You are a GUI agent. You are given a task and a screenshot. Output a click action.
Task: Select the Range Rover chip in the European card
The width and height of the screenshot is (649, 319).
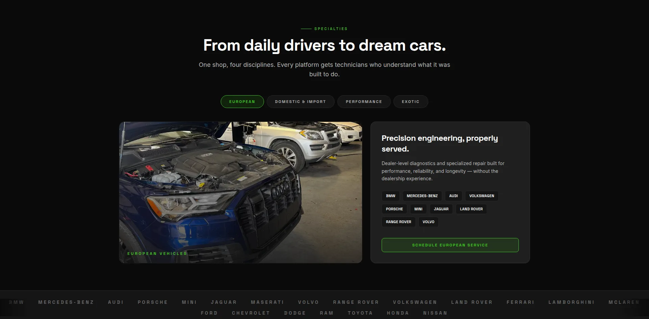[x=399, y=222]
